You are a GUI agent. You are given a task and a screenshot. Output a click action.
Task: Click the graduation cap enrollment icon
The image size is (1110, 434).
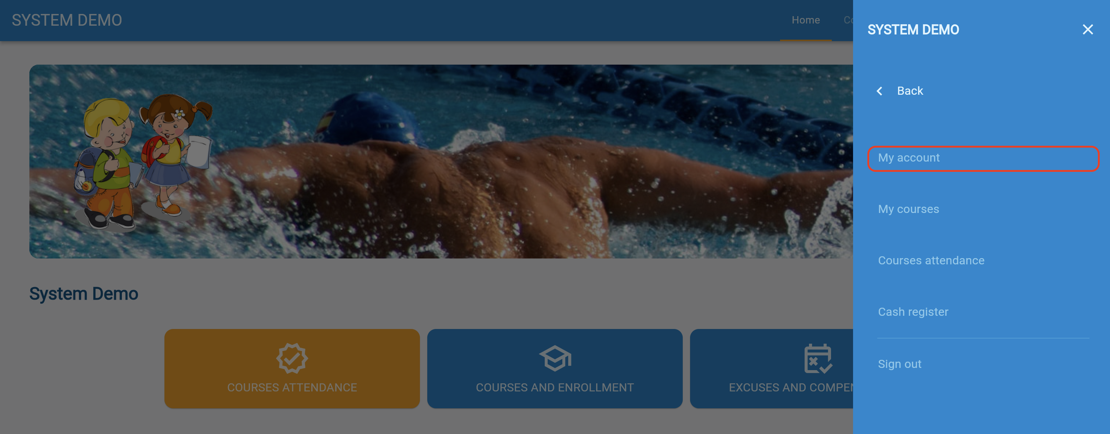tap(555, 358)
